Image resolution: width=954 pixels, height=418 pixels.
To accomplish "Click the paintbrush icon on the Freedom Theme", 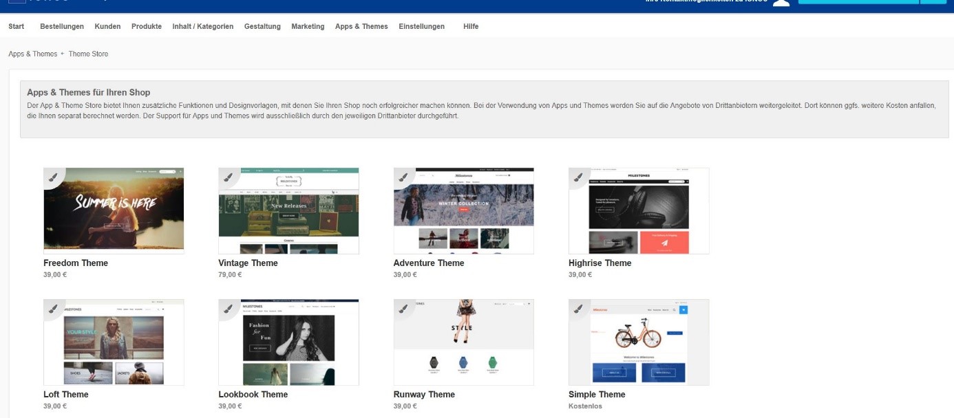I will (x=54, y=177).
